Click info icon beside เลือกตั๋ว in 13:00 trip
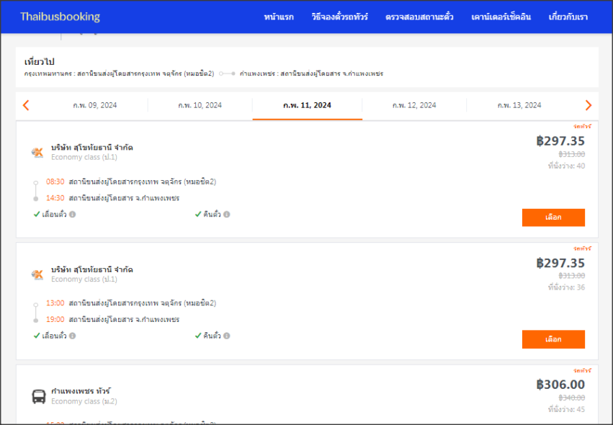This screenshot has height=425, width=613. 72,336
